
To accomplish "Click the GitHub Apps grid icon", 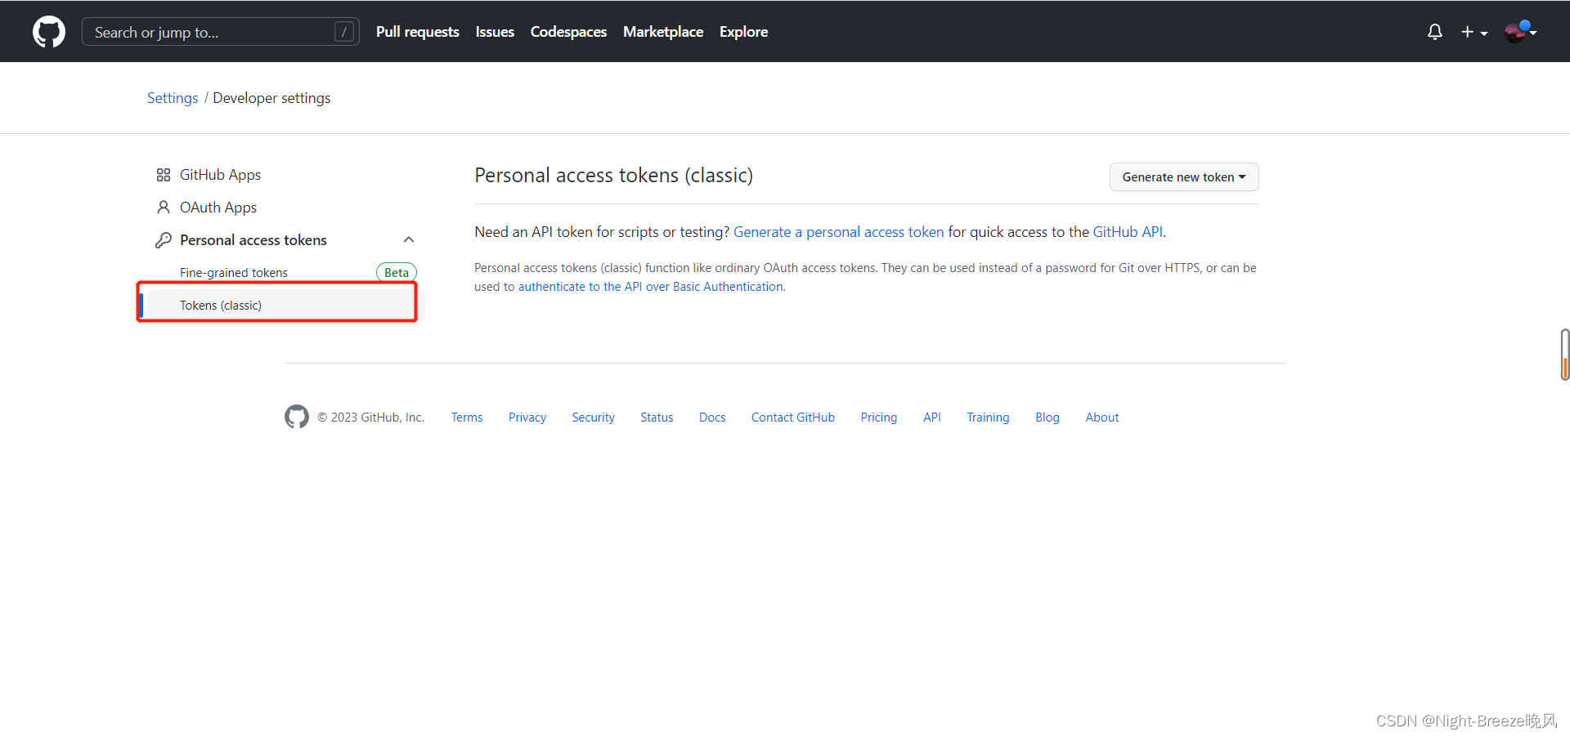I will [x=164, y=175].
